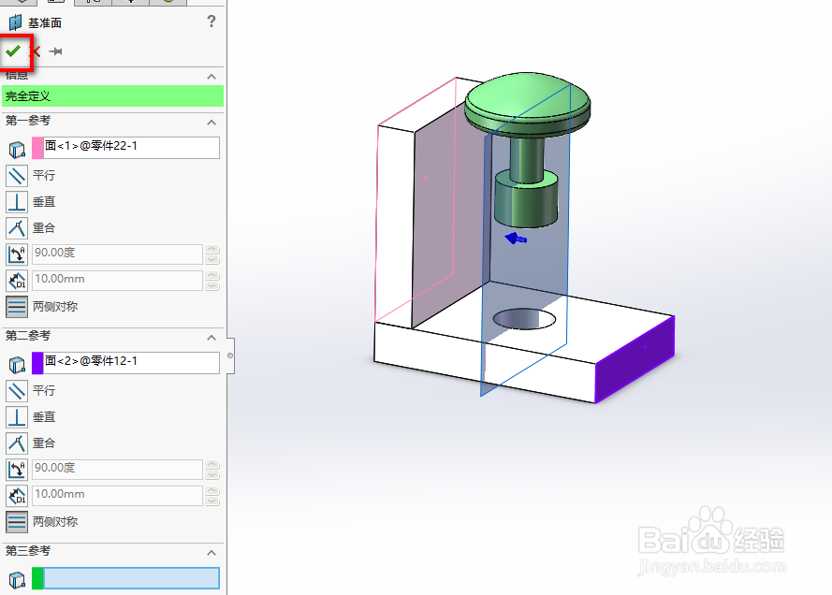This screenshot has width=832, height=595.
Task: Select 重合 constraint in second reference
Action: (x=17, y=443)
